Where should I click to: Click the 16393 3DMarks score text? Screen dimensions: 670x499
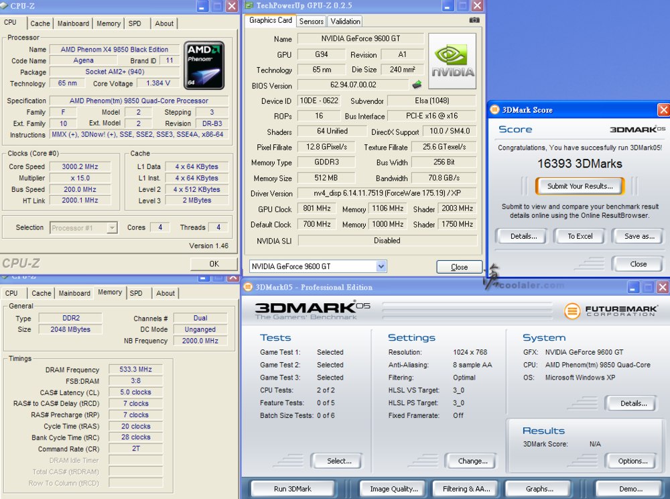580,164
